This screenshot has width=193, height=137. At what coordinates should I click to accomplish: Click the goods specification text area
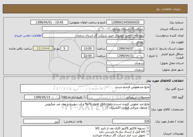click(x=85, y=109)
